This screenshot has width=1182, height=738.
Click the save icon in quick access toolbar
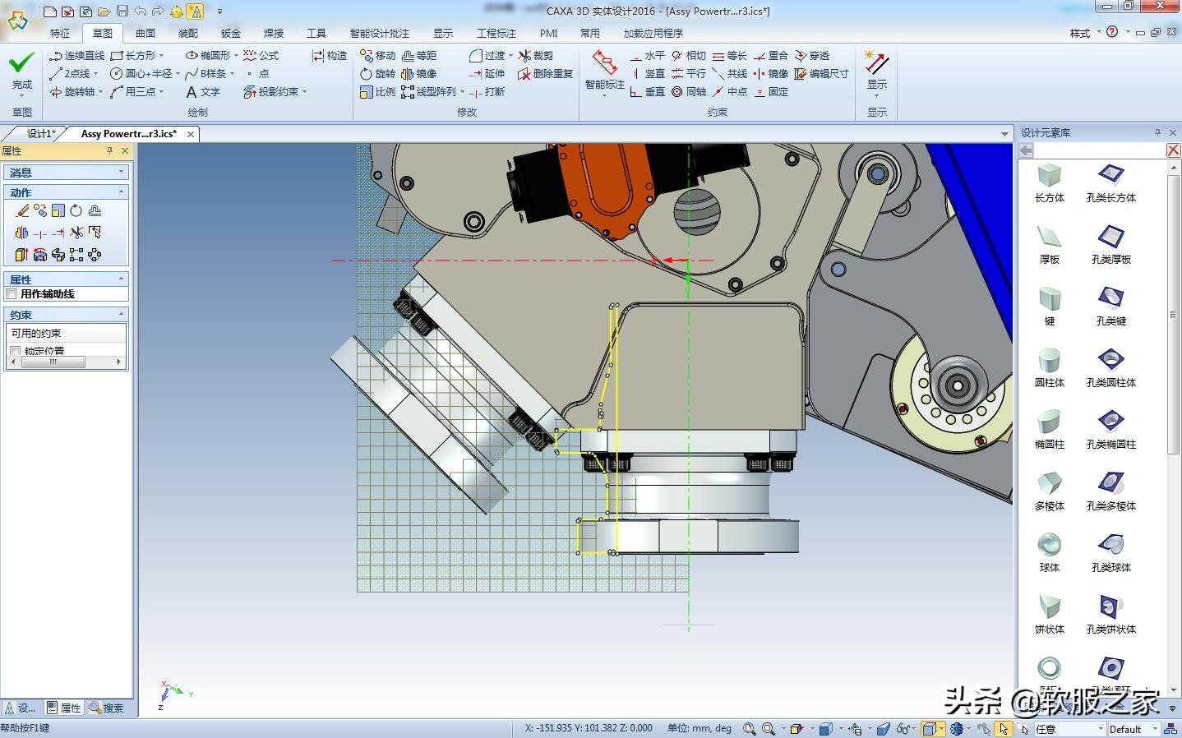coord(122,11)
